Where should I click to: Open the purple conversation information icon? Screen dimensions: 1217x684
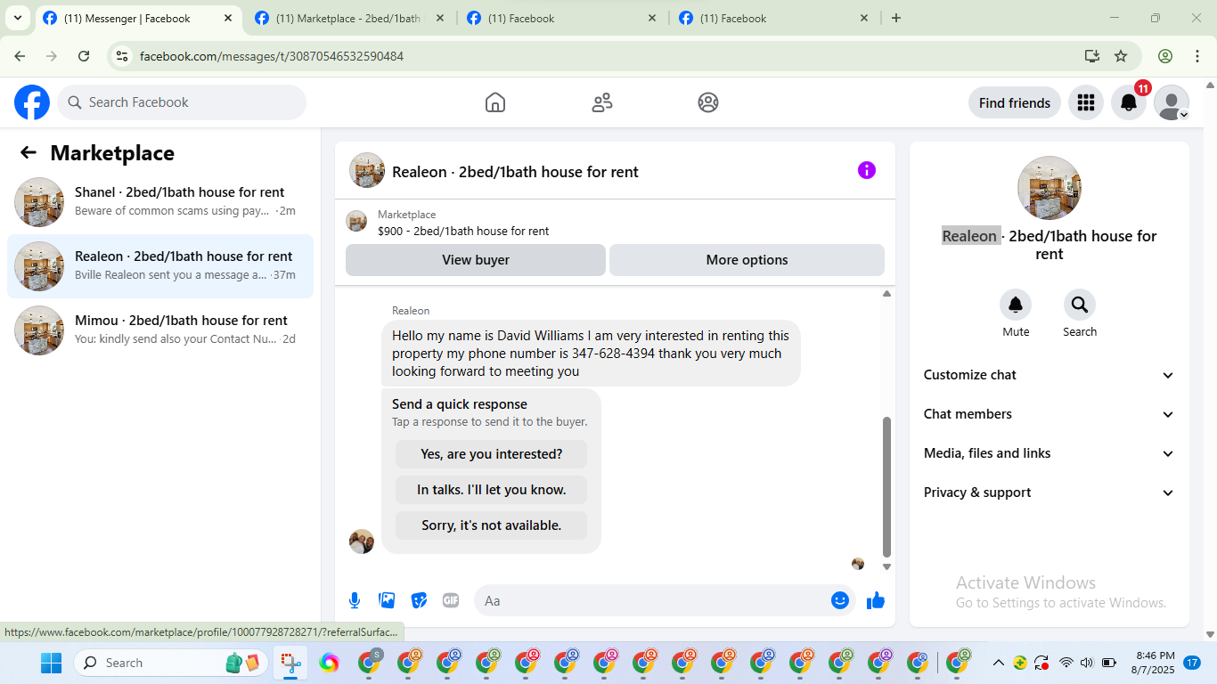[867, 170]
